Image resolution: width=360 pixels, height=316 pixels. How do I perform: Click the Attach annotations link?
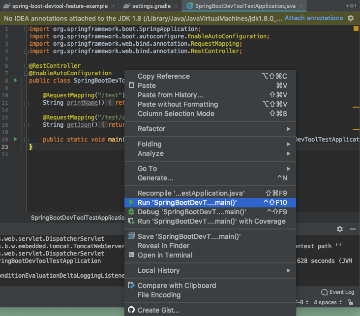pos(314,18)
